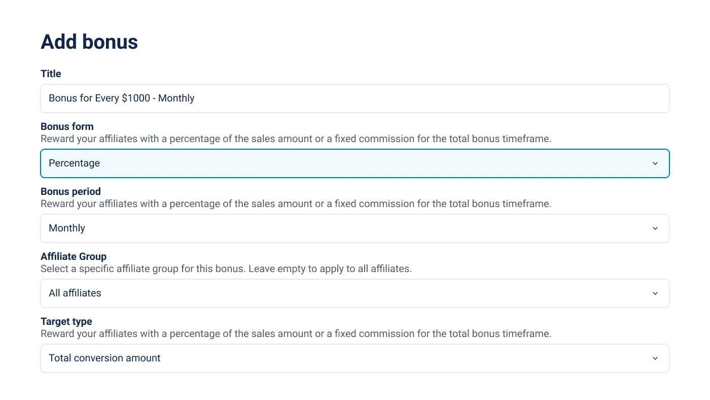Expand the Target type combo box
This screenshot has height=400, width=710.
[x=355, y=358]
